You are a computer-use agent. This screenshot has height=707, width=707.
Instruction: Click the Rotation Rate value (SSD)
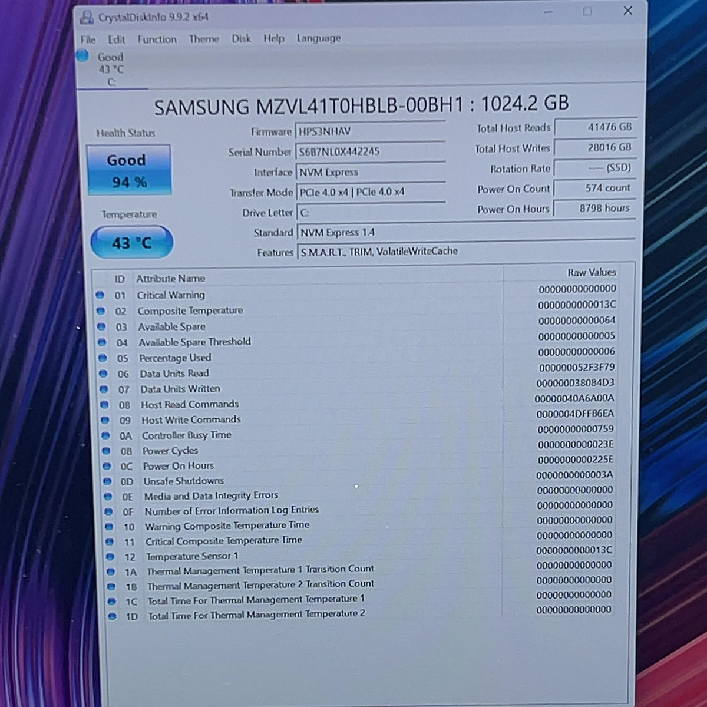coord(594,168)
